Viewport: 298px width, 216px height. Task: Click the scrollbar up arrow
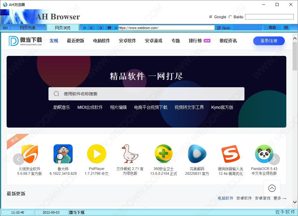(295, 39)
